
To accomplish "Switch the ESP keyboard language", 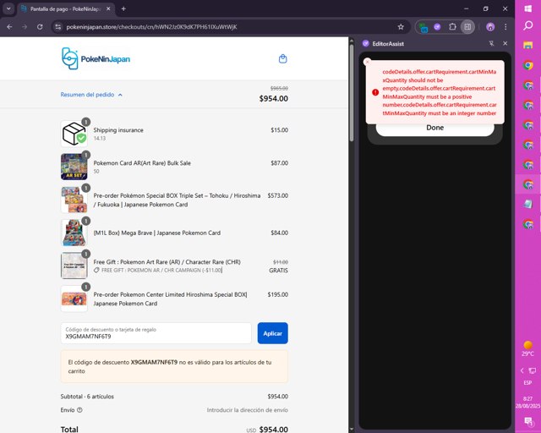I will point(527,383).
